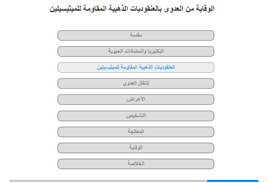Open the Summary topic at list bottom
Image resolution: width=268 pixels, height=183 pixels.
pos(136,164)
